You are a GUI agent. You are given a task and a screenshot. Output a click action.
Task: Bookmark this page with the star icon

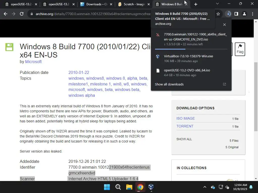(x=218, y=14)
